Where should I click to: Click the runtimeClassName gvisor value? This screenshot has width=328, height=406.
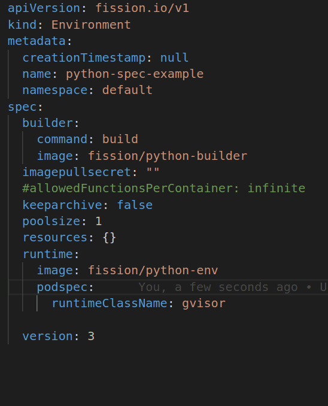click(x=204, y=304)
